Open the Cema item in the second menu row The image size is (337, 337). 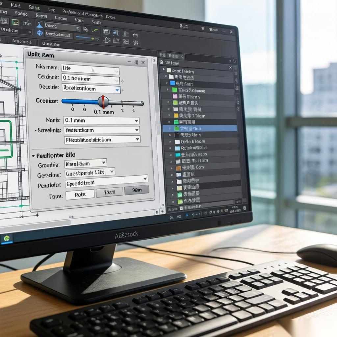pyautogui.click(x=61, y=18)
